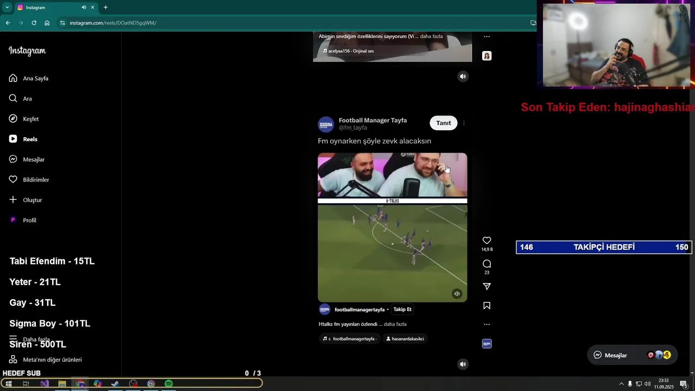The width and height of the screenshot is (695, 391).
Task: Open Mesajlar from the left sidebar
Action: click(27, 159)
